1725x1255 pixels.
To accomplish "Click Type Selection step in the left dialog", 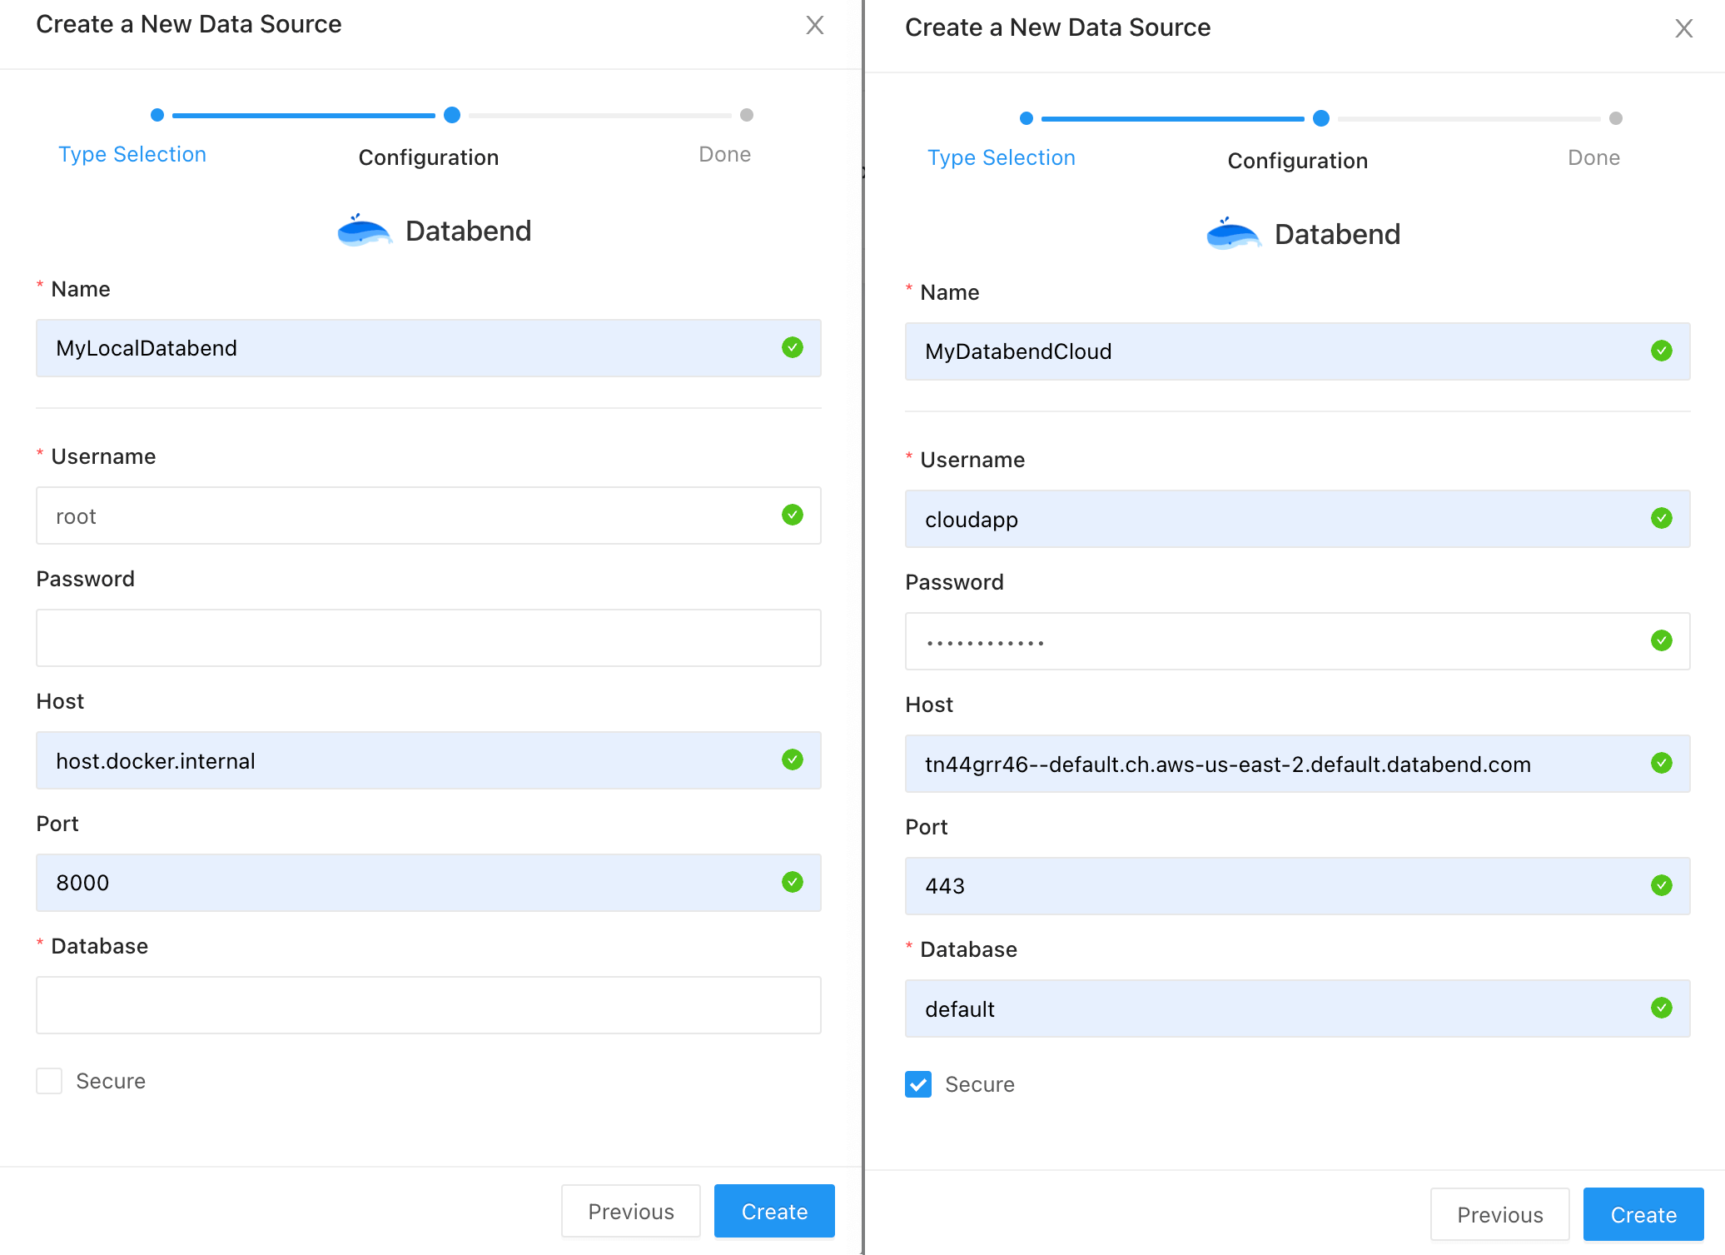I will (132, 154).
